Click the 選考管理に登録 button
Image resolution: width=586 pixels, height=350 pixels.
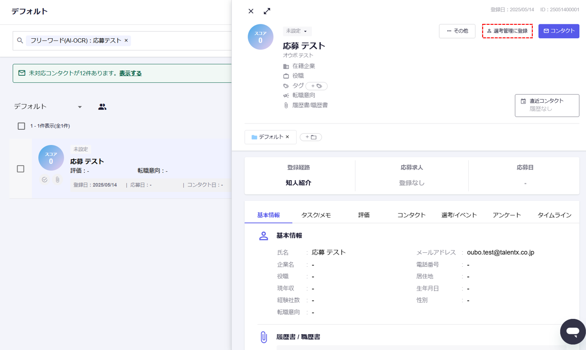(x=508, y=31)
